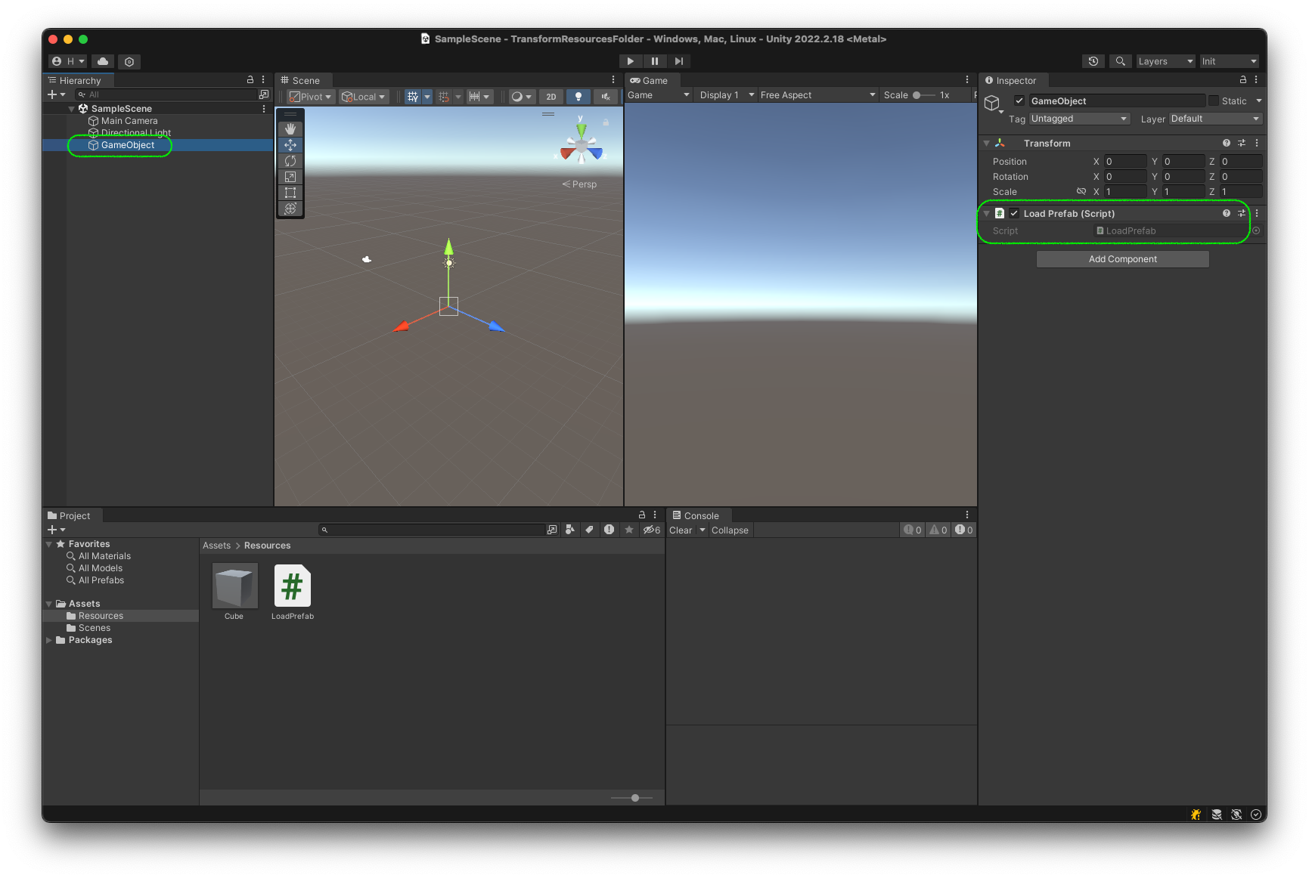The height and width of the screenshot is (878, 1309).
Task: Select the Move tool in the Scene toolbar
Action: [290, 144]
